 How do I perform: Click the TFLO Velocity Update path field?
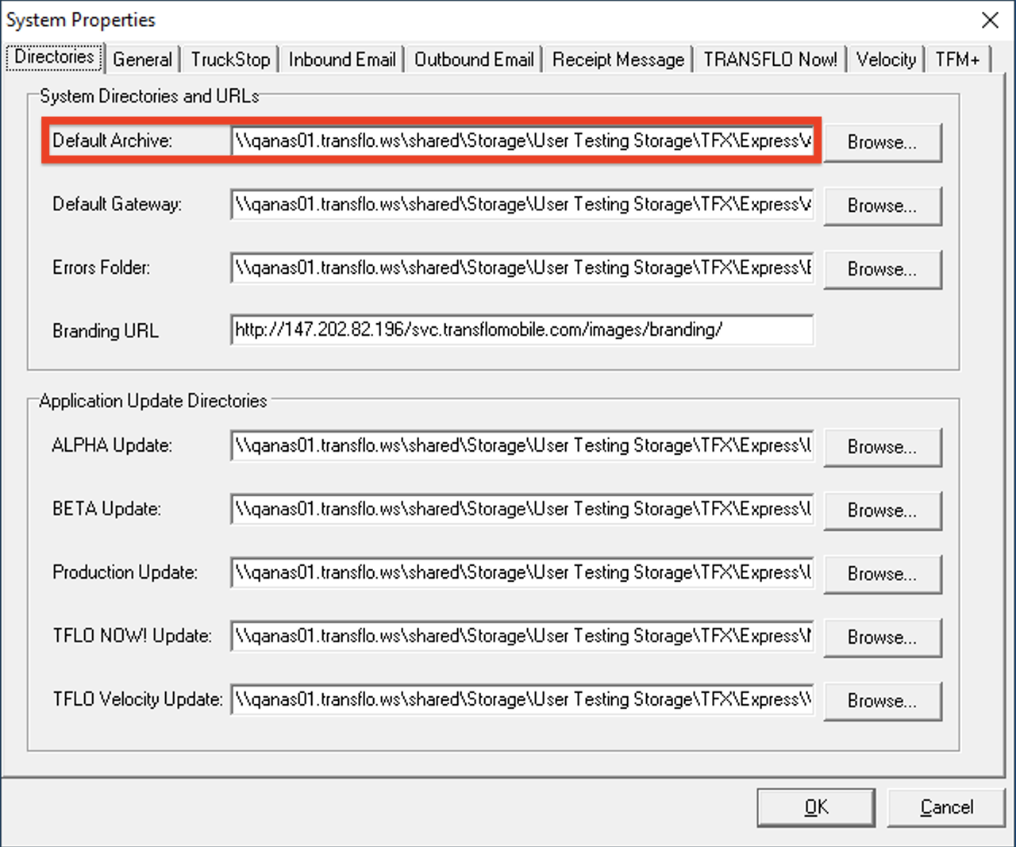point(522,700)
